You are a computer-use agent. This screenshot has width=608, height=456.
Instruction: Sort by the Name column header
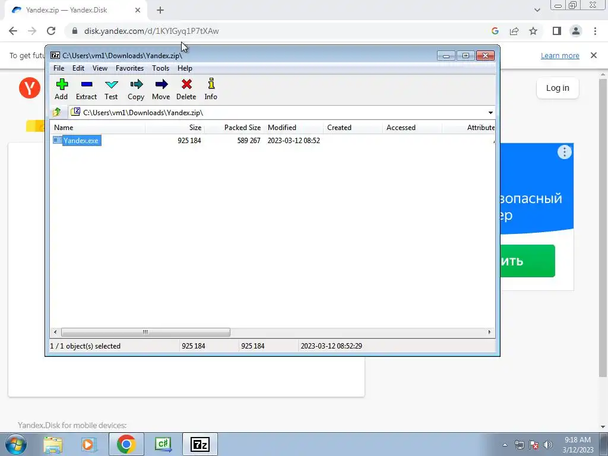click(98, 128)
